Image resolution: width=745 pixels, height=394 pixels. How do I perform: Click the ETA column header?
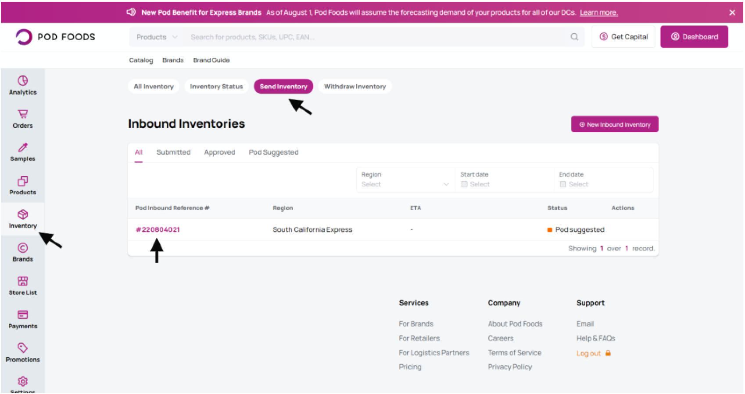(x=415, y=208)
